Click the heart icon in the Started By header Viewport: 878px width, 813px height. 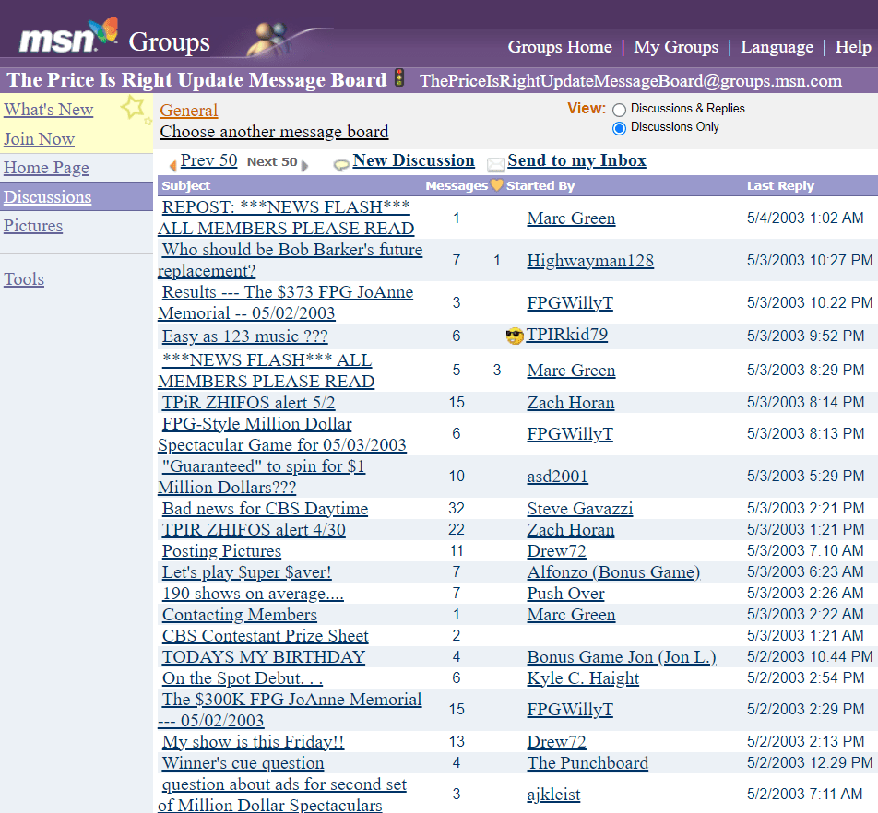(x=496, y=184)
